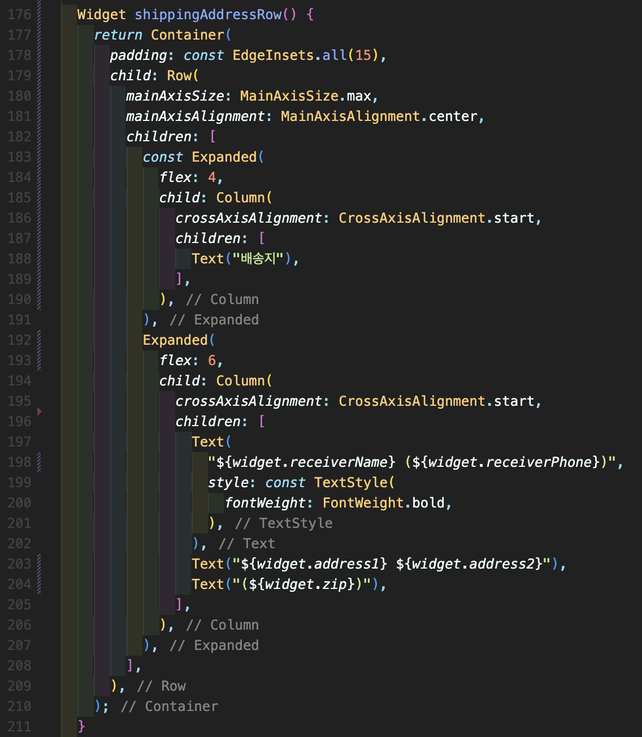Click widget.receiverName in the string
Viewport: 642px width, 737px height.
pos(310,462)
